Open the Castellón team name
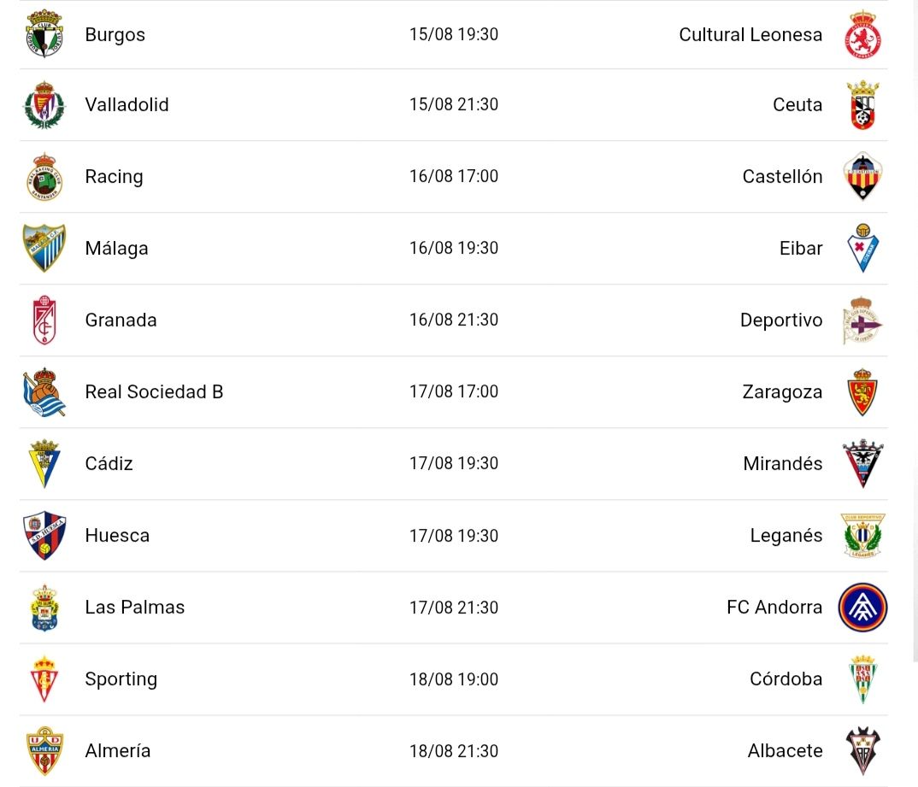 point(782,177)
